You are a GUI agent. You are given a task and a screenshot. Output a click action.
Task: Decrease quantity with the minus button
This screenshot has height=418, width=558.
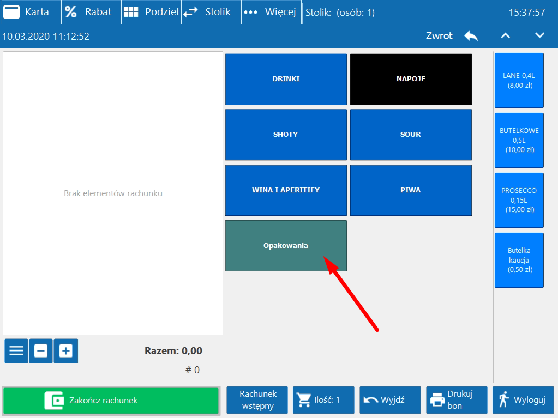pos(41,350)
